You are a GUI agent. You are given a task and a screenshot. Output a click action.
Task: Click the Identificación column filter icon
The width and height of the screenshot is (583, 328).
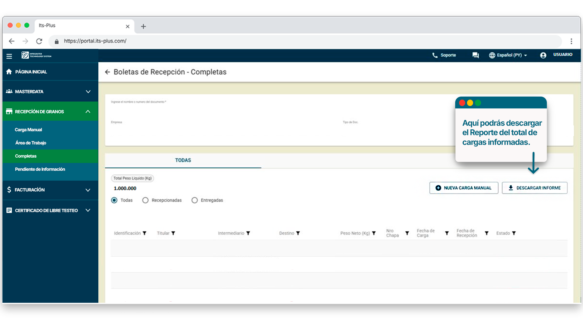point(145,233)
